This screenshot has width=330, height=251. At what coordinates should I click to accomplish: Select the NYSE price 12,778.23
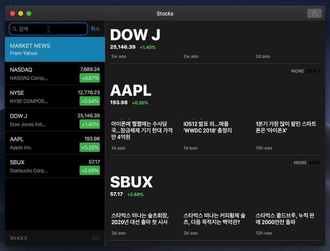coord(88,93)
